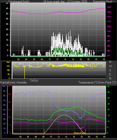This screenshot has width=117, height=140.
Task: Click the peak of the white solar curve
Action: (x=64, y=115)
